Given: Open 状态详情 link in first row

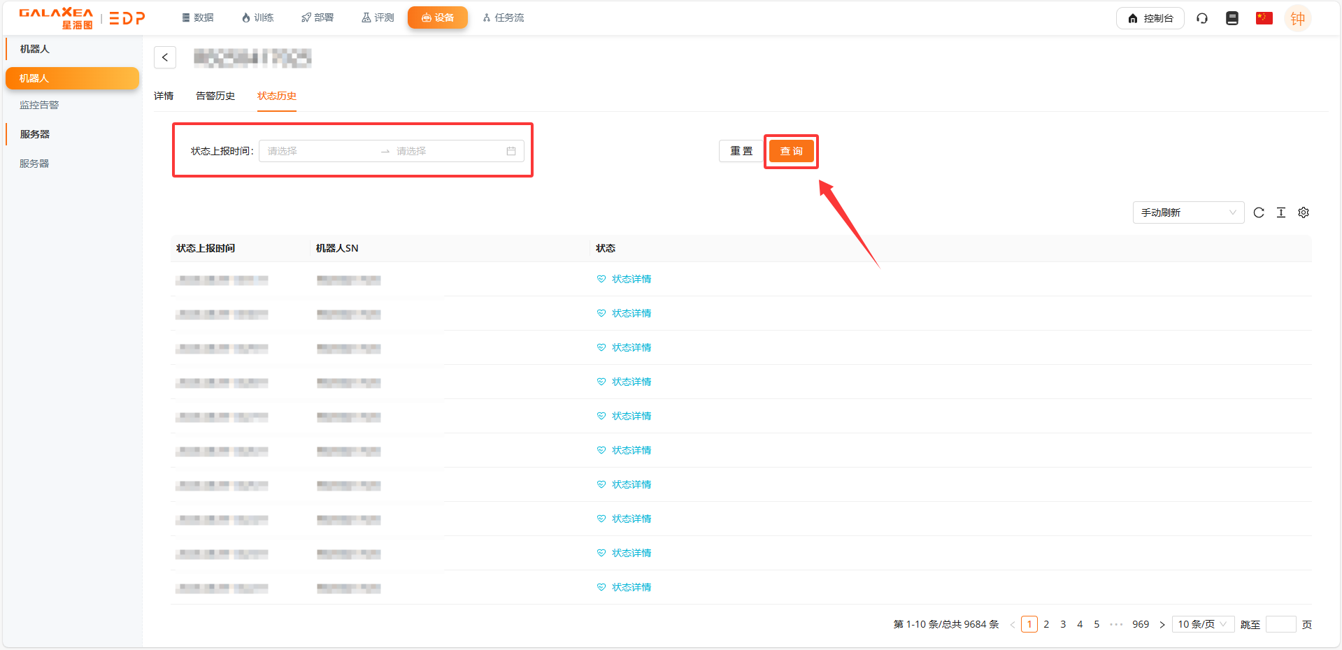Looking at the screenshot, I should [631, 279].
